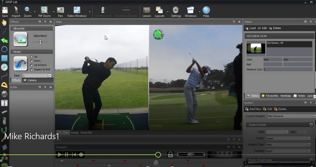
Task: Select the 2nd lesson video thumbnail
Action: point(256,48)
